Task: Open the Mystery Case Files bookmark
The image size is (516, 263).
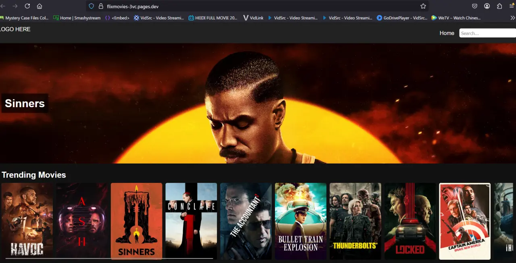Action: click(x=24, y=18)
